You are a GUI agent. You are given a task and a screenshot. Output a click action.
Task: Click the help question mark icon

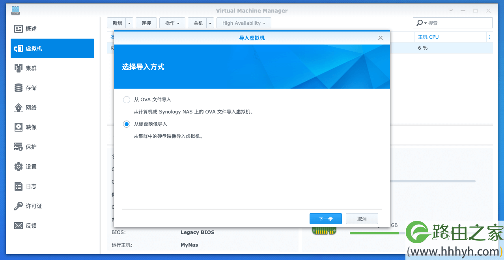[450, 11]
